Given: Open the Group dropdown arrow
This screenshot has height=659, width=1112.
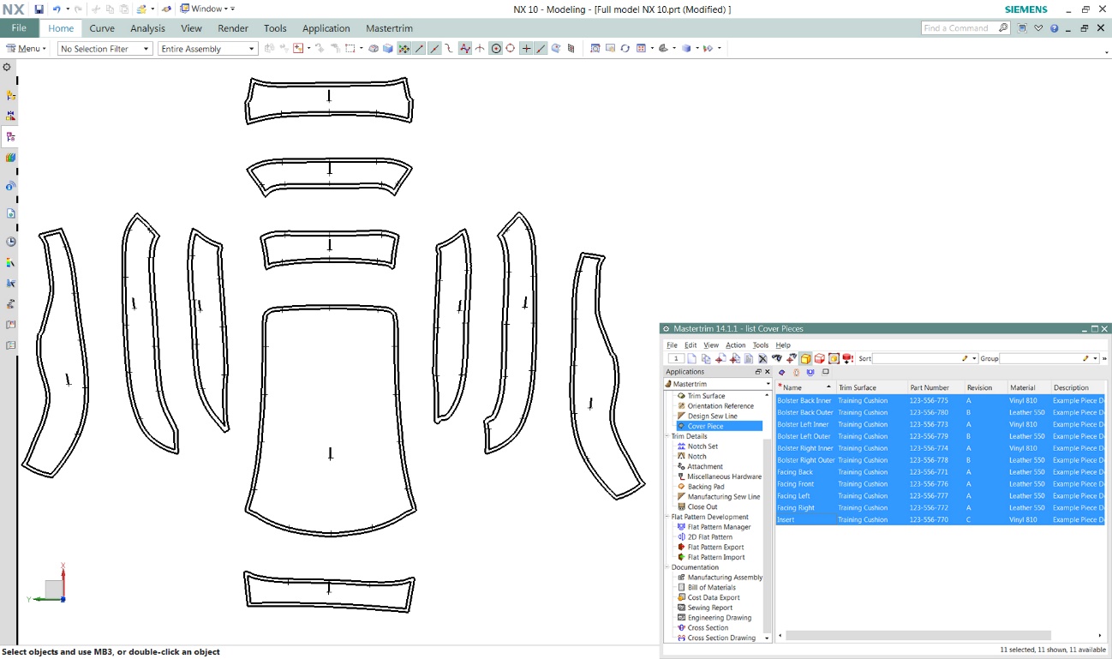Looking at the screenshot, I should tap(1096, 359).
